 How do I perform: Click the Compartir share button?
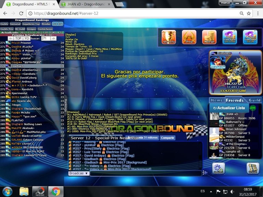tap(167, 138)
